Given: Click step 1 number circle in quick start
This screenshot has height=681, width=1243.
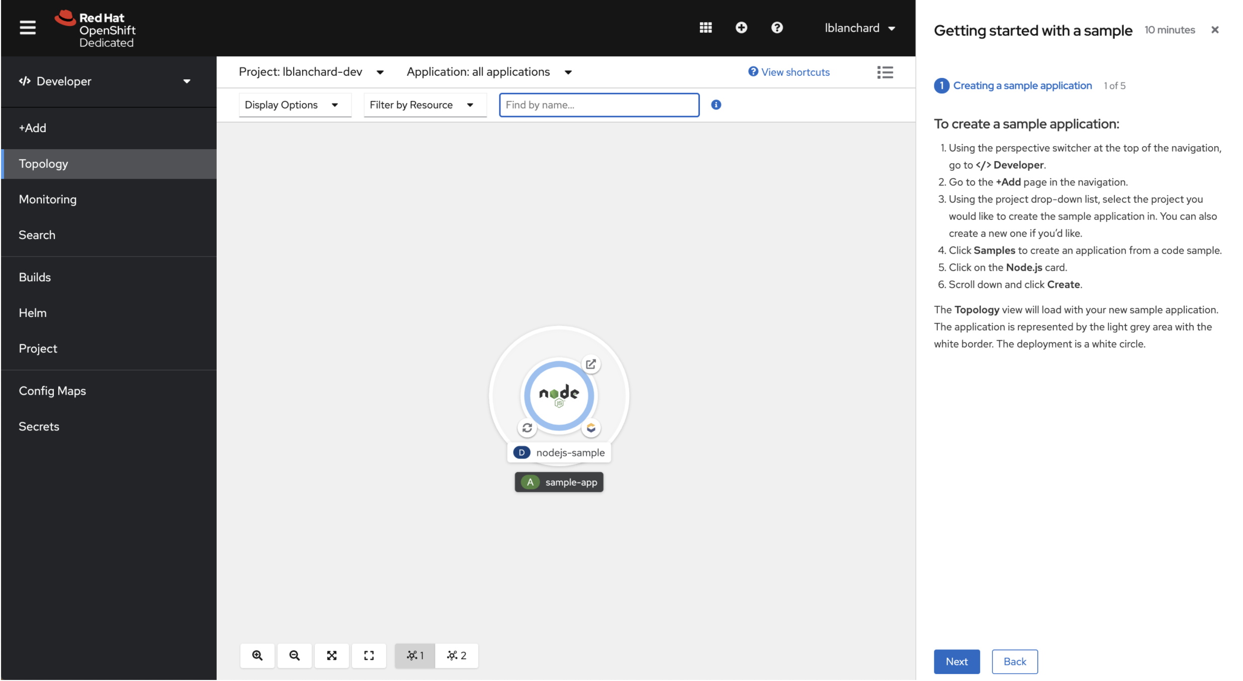Looking at the screenshot, I should click(941, 86).
